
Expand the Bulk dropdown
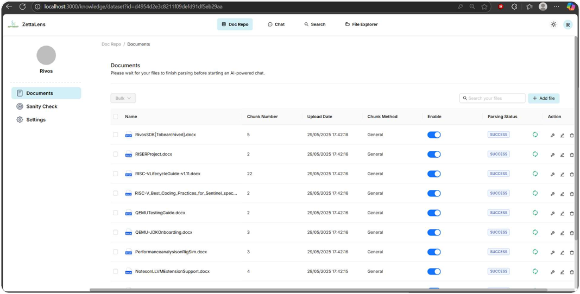tap(123, 98)
